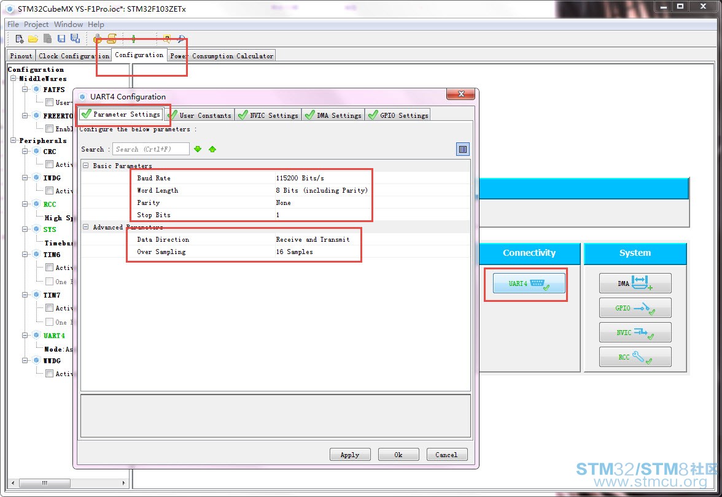Click the green up arrow previous search
This screenshot has height=497, width=722.
[212, 149]
